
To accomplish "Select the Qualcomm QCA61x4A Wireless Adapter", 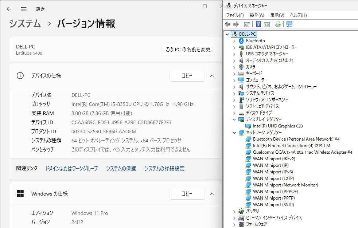I will tap(302, 152).
